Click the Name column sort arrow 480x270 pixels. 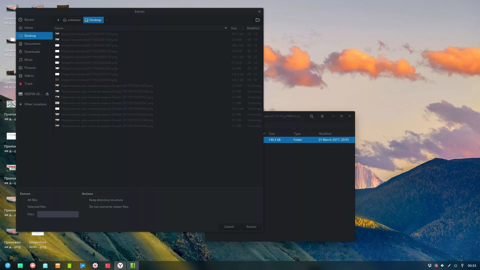click(225, 28)
